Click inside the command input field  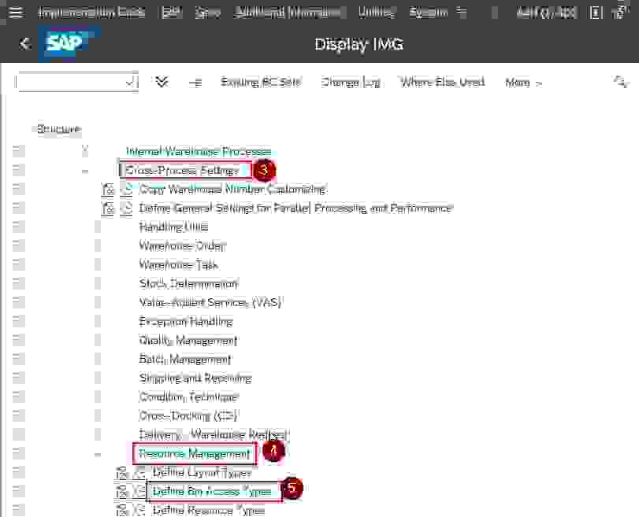(x=71, y=82)
